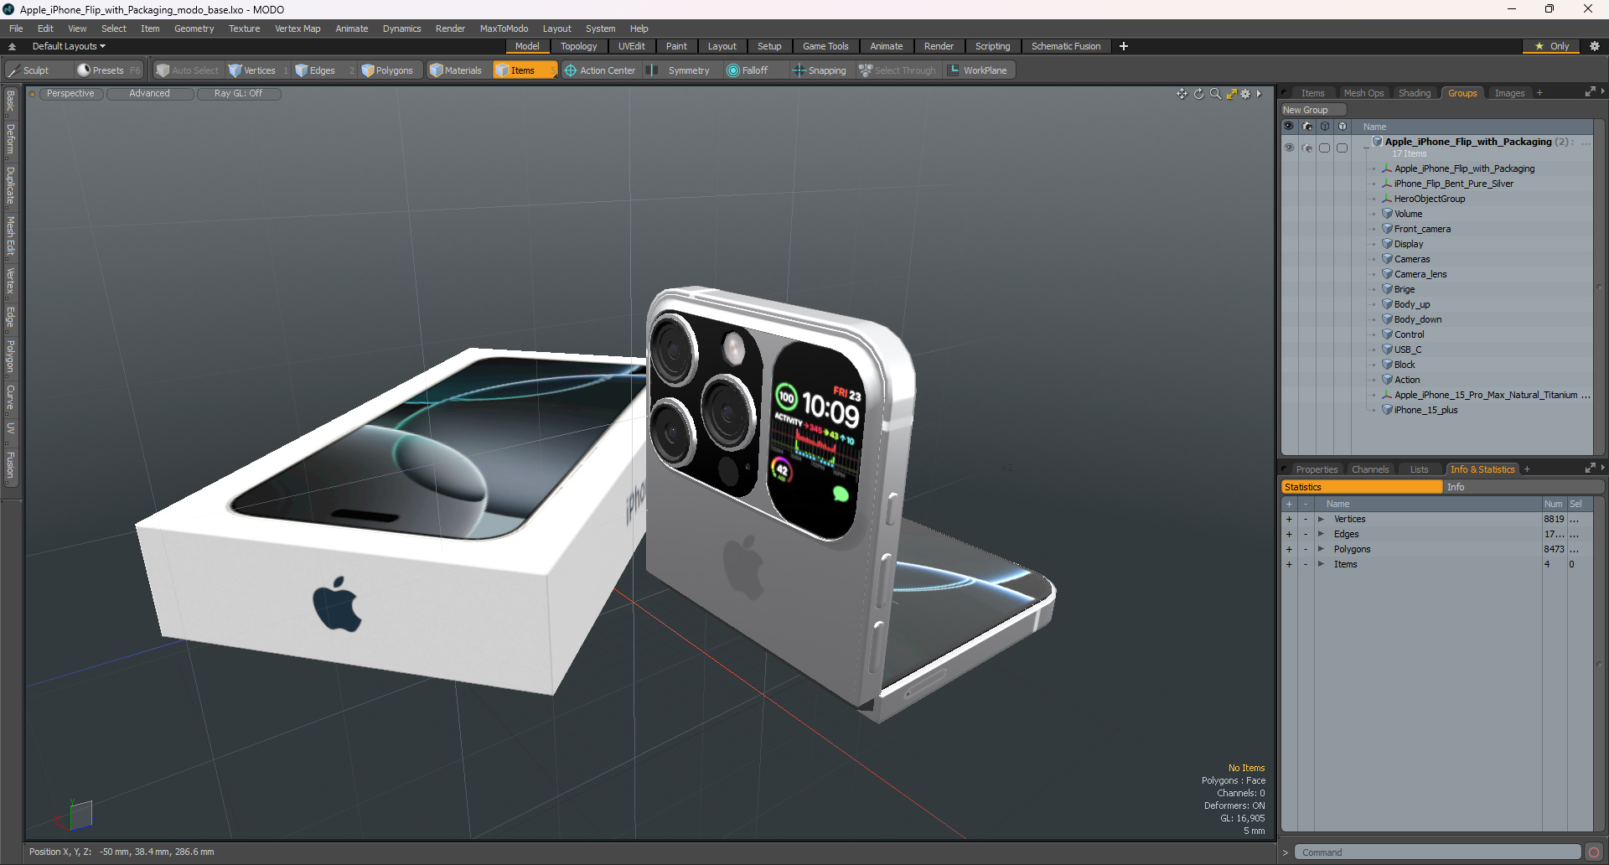Activate Items selection mode
The image size is (1609, 865).
coord(524,70)
